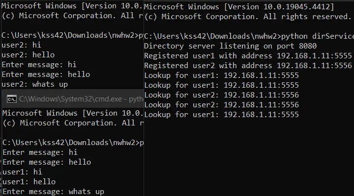Viewport: 354px width, 196px height.
Task: Select the final Lookup for user1 line
Action: (x=221, y=115)
